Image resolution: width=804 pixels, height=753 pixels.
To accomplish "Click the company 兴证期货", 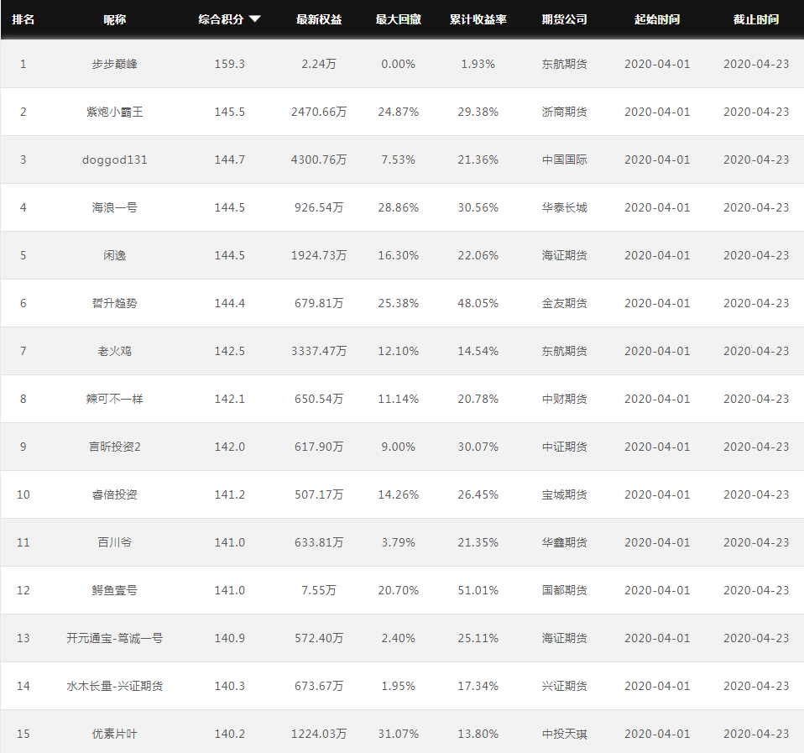I will coord(565,686).
